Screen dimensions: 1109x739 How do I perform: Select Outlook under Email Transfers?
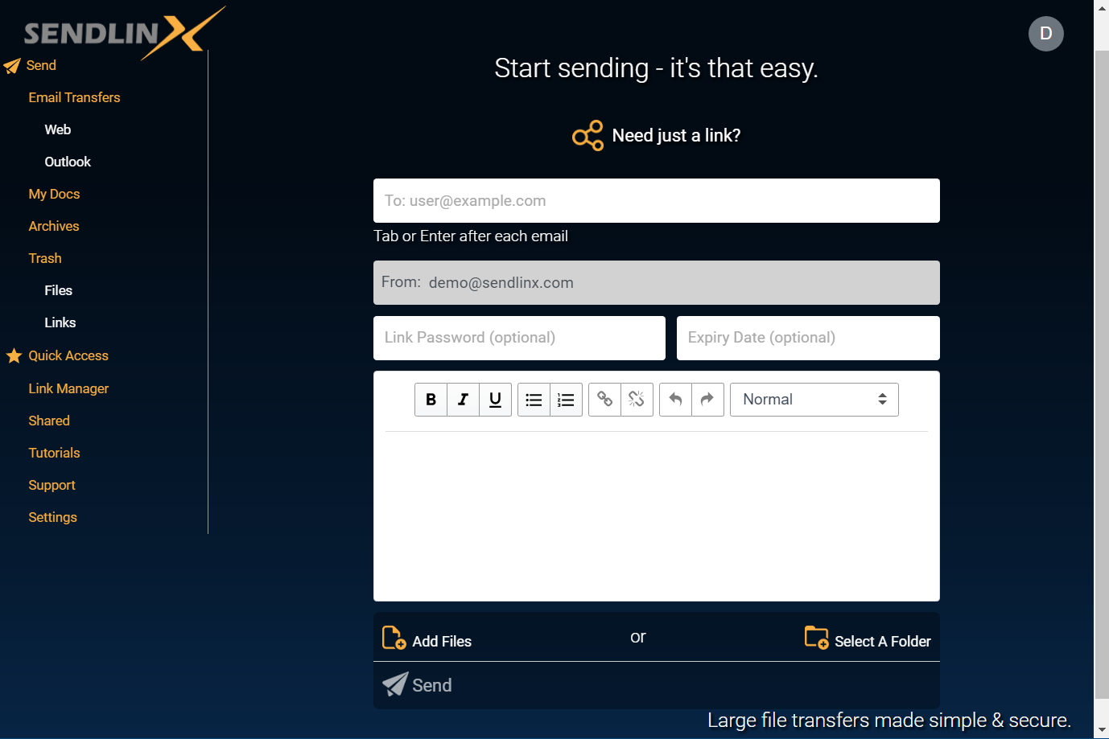[x=68, y=162]
